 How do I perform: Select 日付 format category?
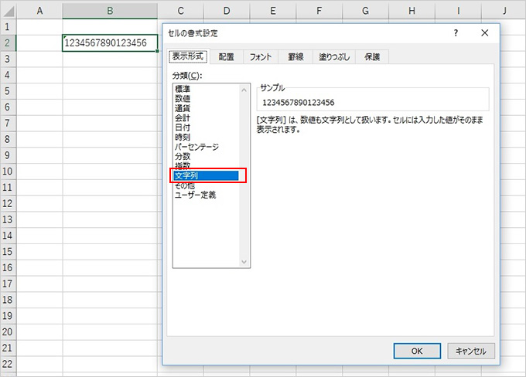point(183,127)
